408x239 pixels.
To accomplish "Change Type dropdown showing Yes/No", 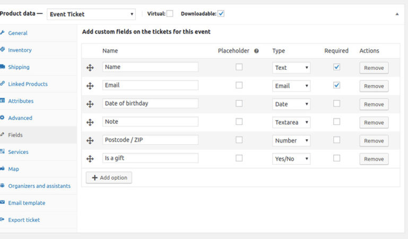I will tap(291, 159).
